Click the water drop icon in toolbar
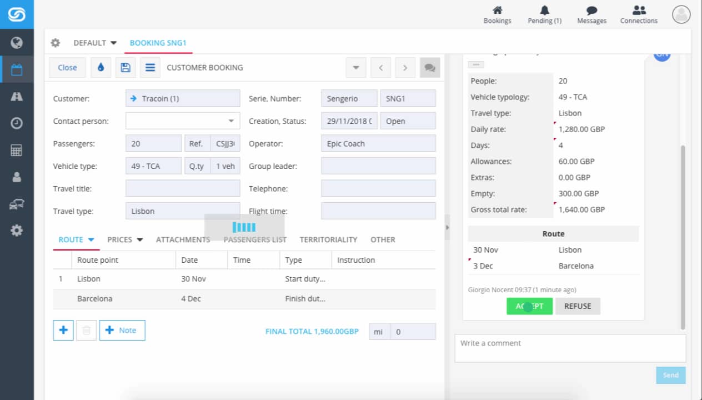This screenshot has width=702, height=400. coord(101,67)
